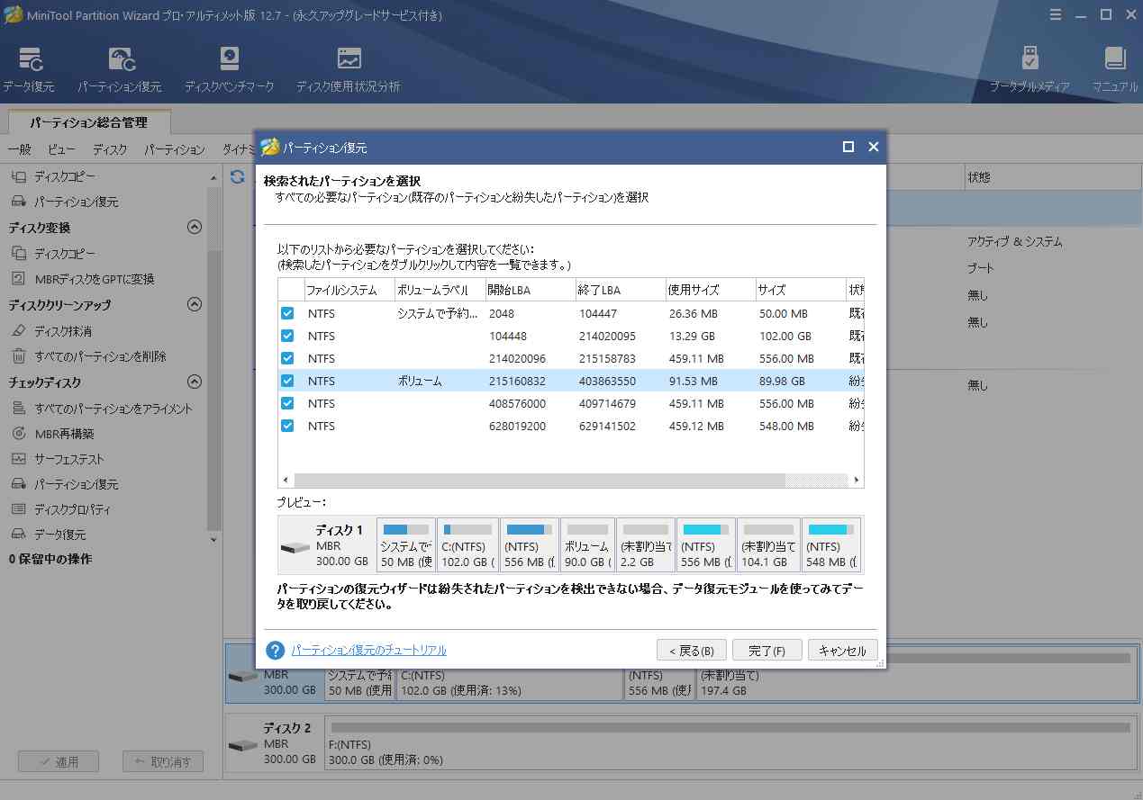Collapse the ディスククリーンアップ section
This screenshot has width=1143, height=800.
pos(195,306)
